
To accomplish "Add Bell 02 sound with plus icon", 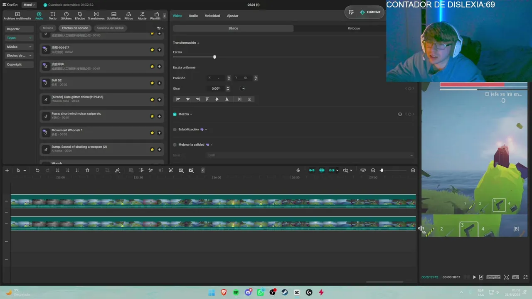I will coord(159,83).
